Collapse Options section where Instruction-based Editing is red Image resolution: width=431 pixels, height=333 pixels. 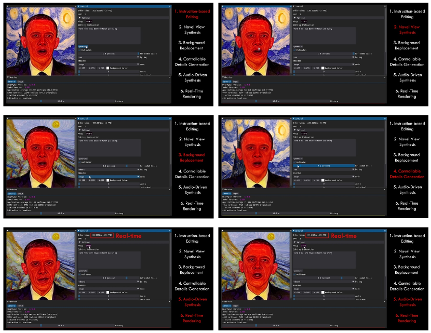tap(124, 18)
